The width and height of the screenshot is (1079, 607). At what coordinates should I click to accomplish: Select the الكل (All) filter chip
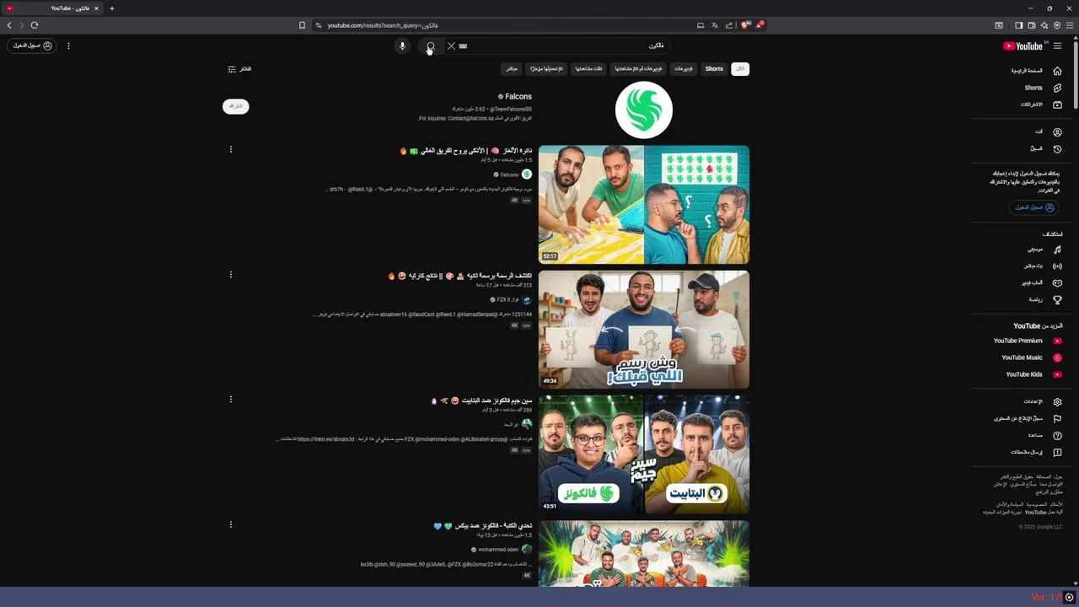coord(740,69)
